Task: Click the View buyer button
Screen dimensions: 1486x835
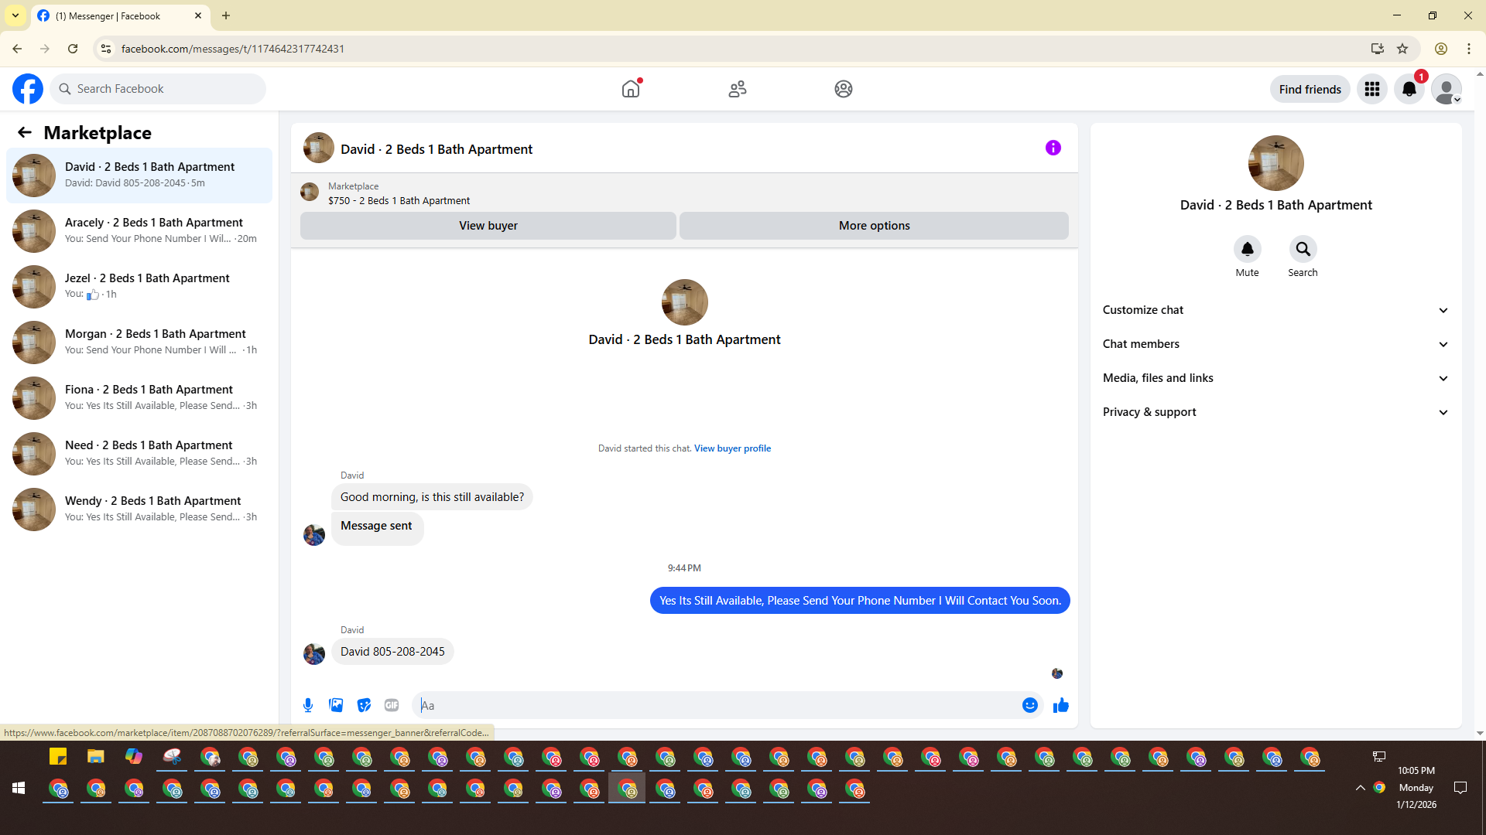Action: coord(488,226)
